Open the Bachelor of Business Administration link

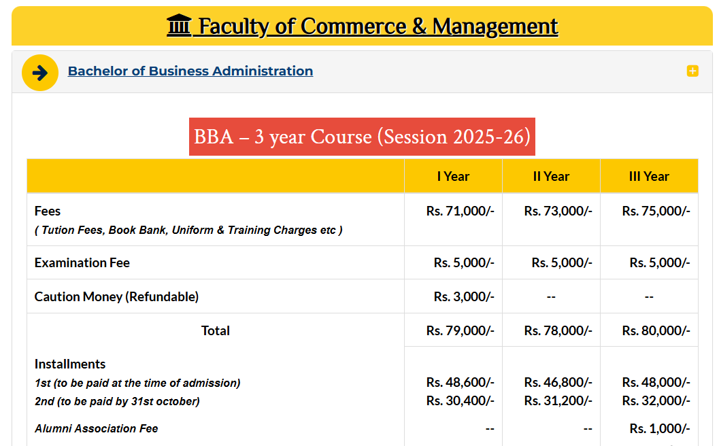pos(190,71)
